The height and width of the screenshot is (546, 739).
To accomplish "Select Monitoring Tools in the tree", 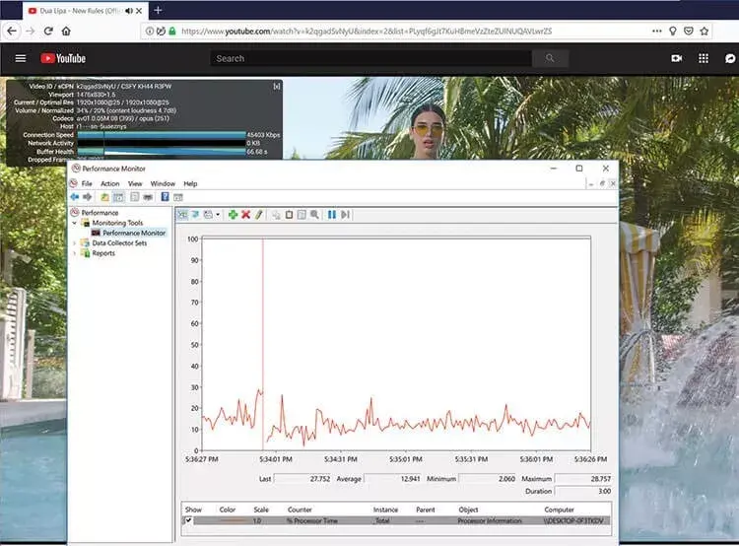I will (x=117, y=223).
